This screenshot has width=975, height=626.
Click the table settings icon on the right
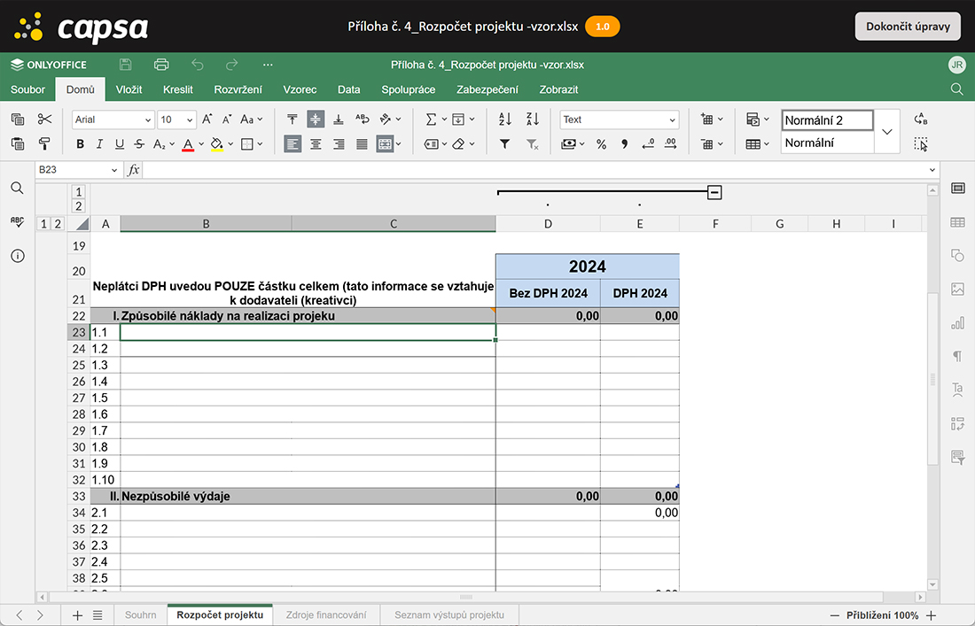(957, 221)
